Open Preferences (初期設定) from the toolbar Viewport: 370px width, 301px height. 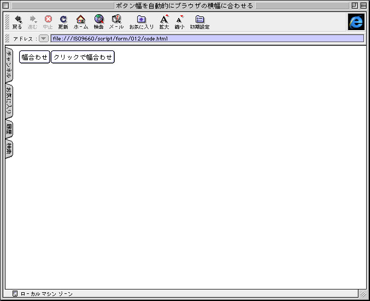[199, 20]
